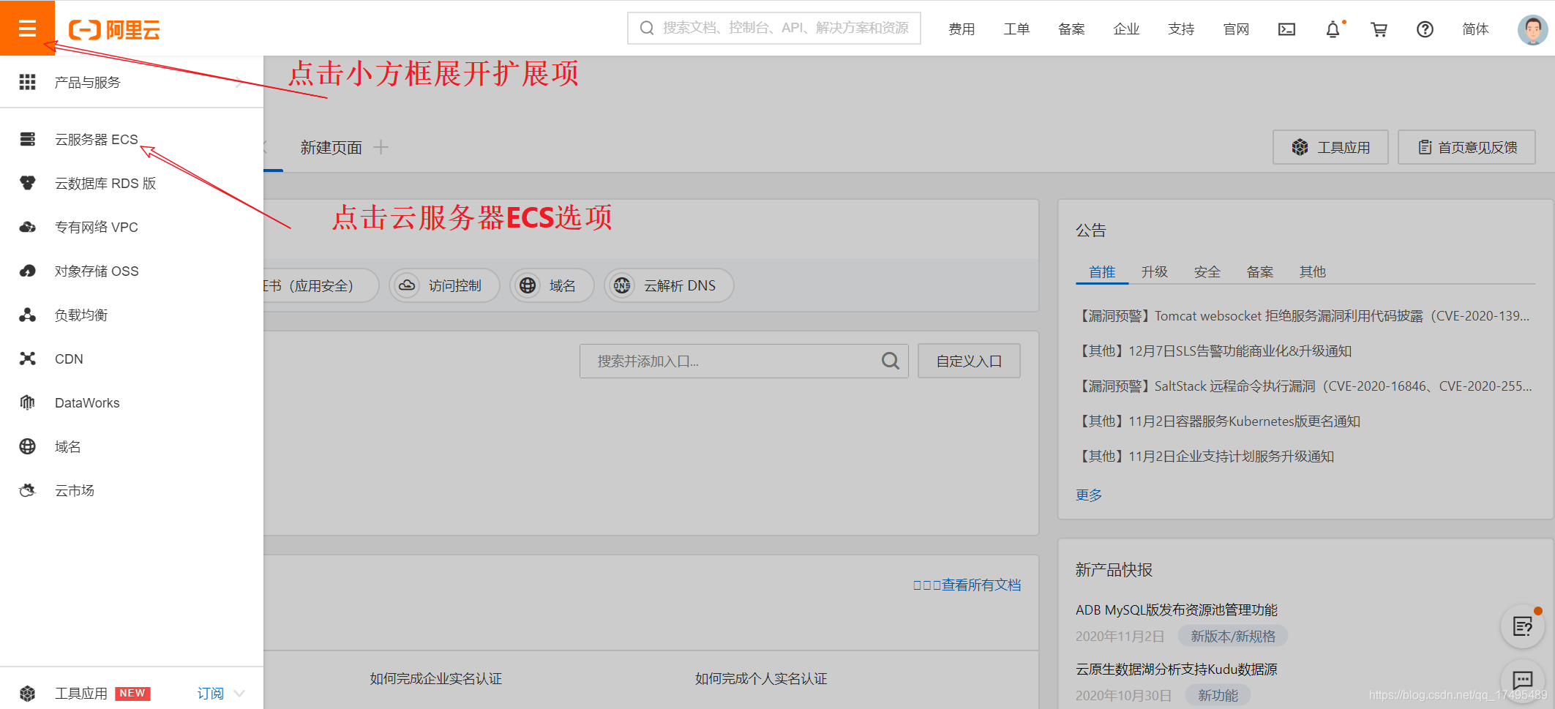Click the OSS storage icon in sidebar
This screenshot has height=709, width=1555.
[27, 271]
